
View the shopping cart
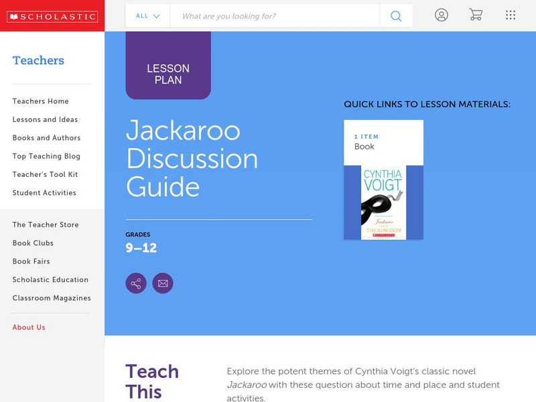[x=476, y=15]
